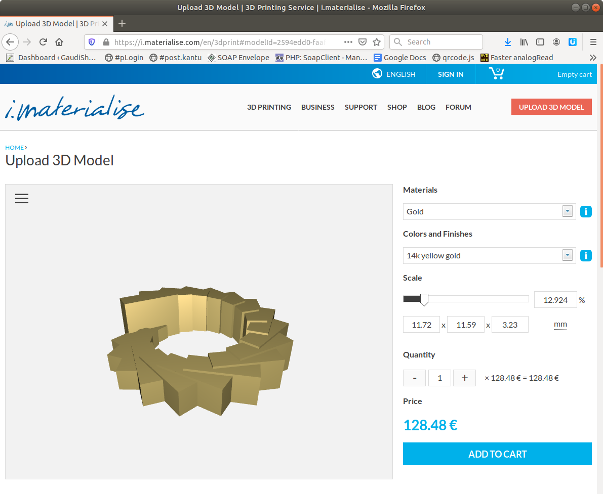Open the FORUM menu item
Viewport: 603px width, 494px height.
click(x=458, y=107)
